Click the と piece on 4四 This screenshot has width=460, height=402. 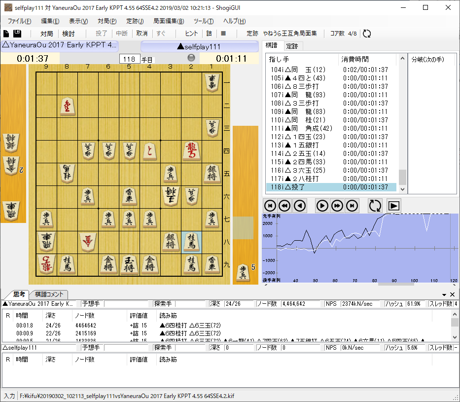pyautogui.click(x=149, y=152)
